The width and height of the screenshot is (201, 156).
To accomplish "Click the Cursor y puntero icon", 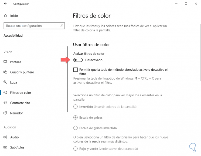I will pos(5,72).
